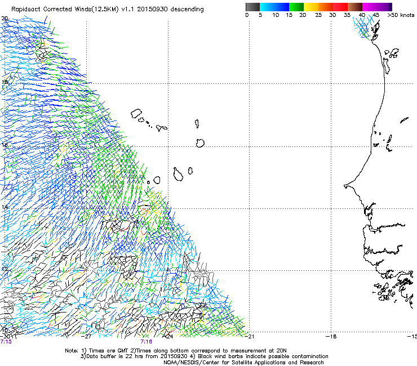Click the '0' label under the color bar
417x366 pixels.
point(247,15)
